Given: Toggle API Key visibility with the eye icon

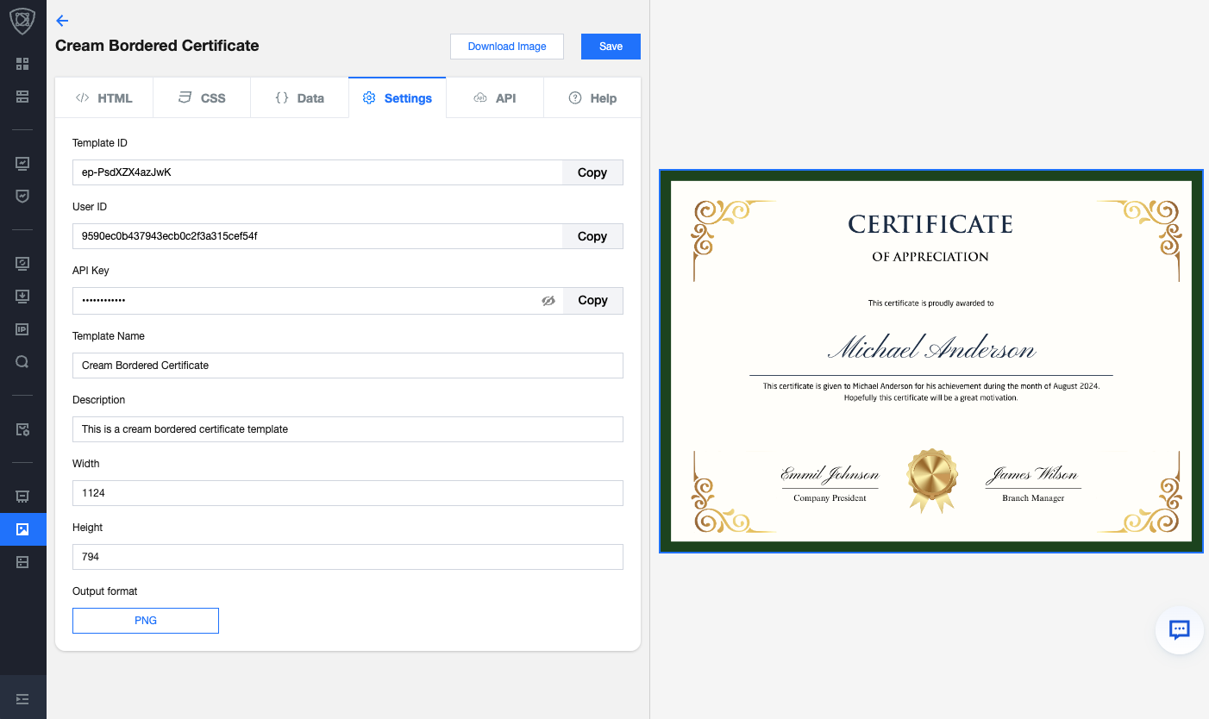Looking at the screenshot, I should (548, 301).
